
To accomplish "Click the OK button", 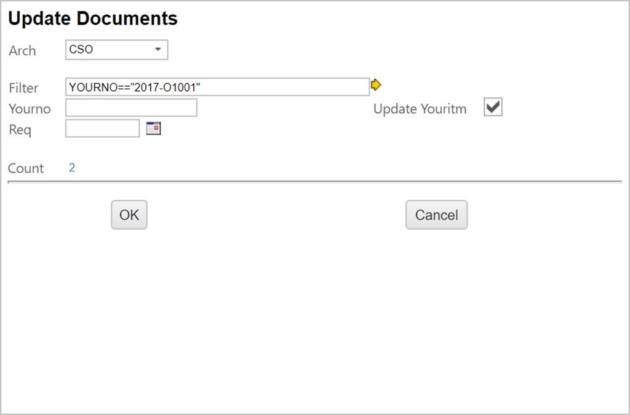I will click(x=129, y=215).
